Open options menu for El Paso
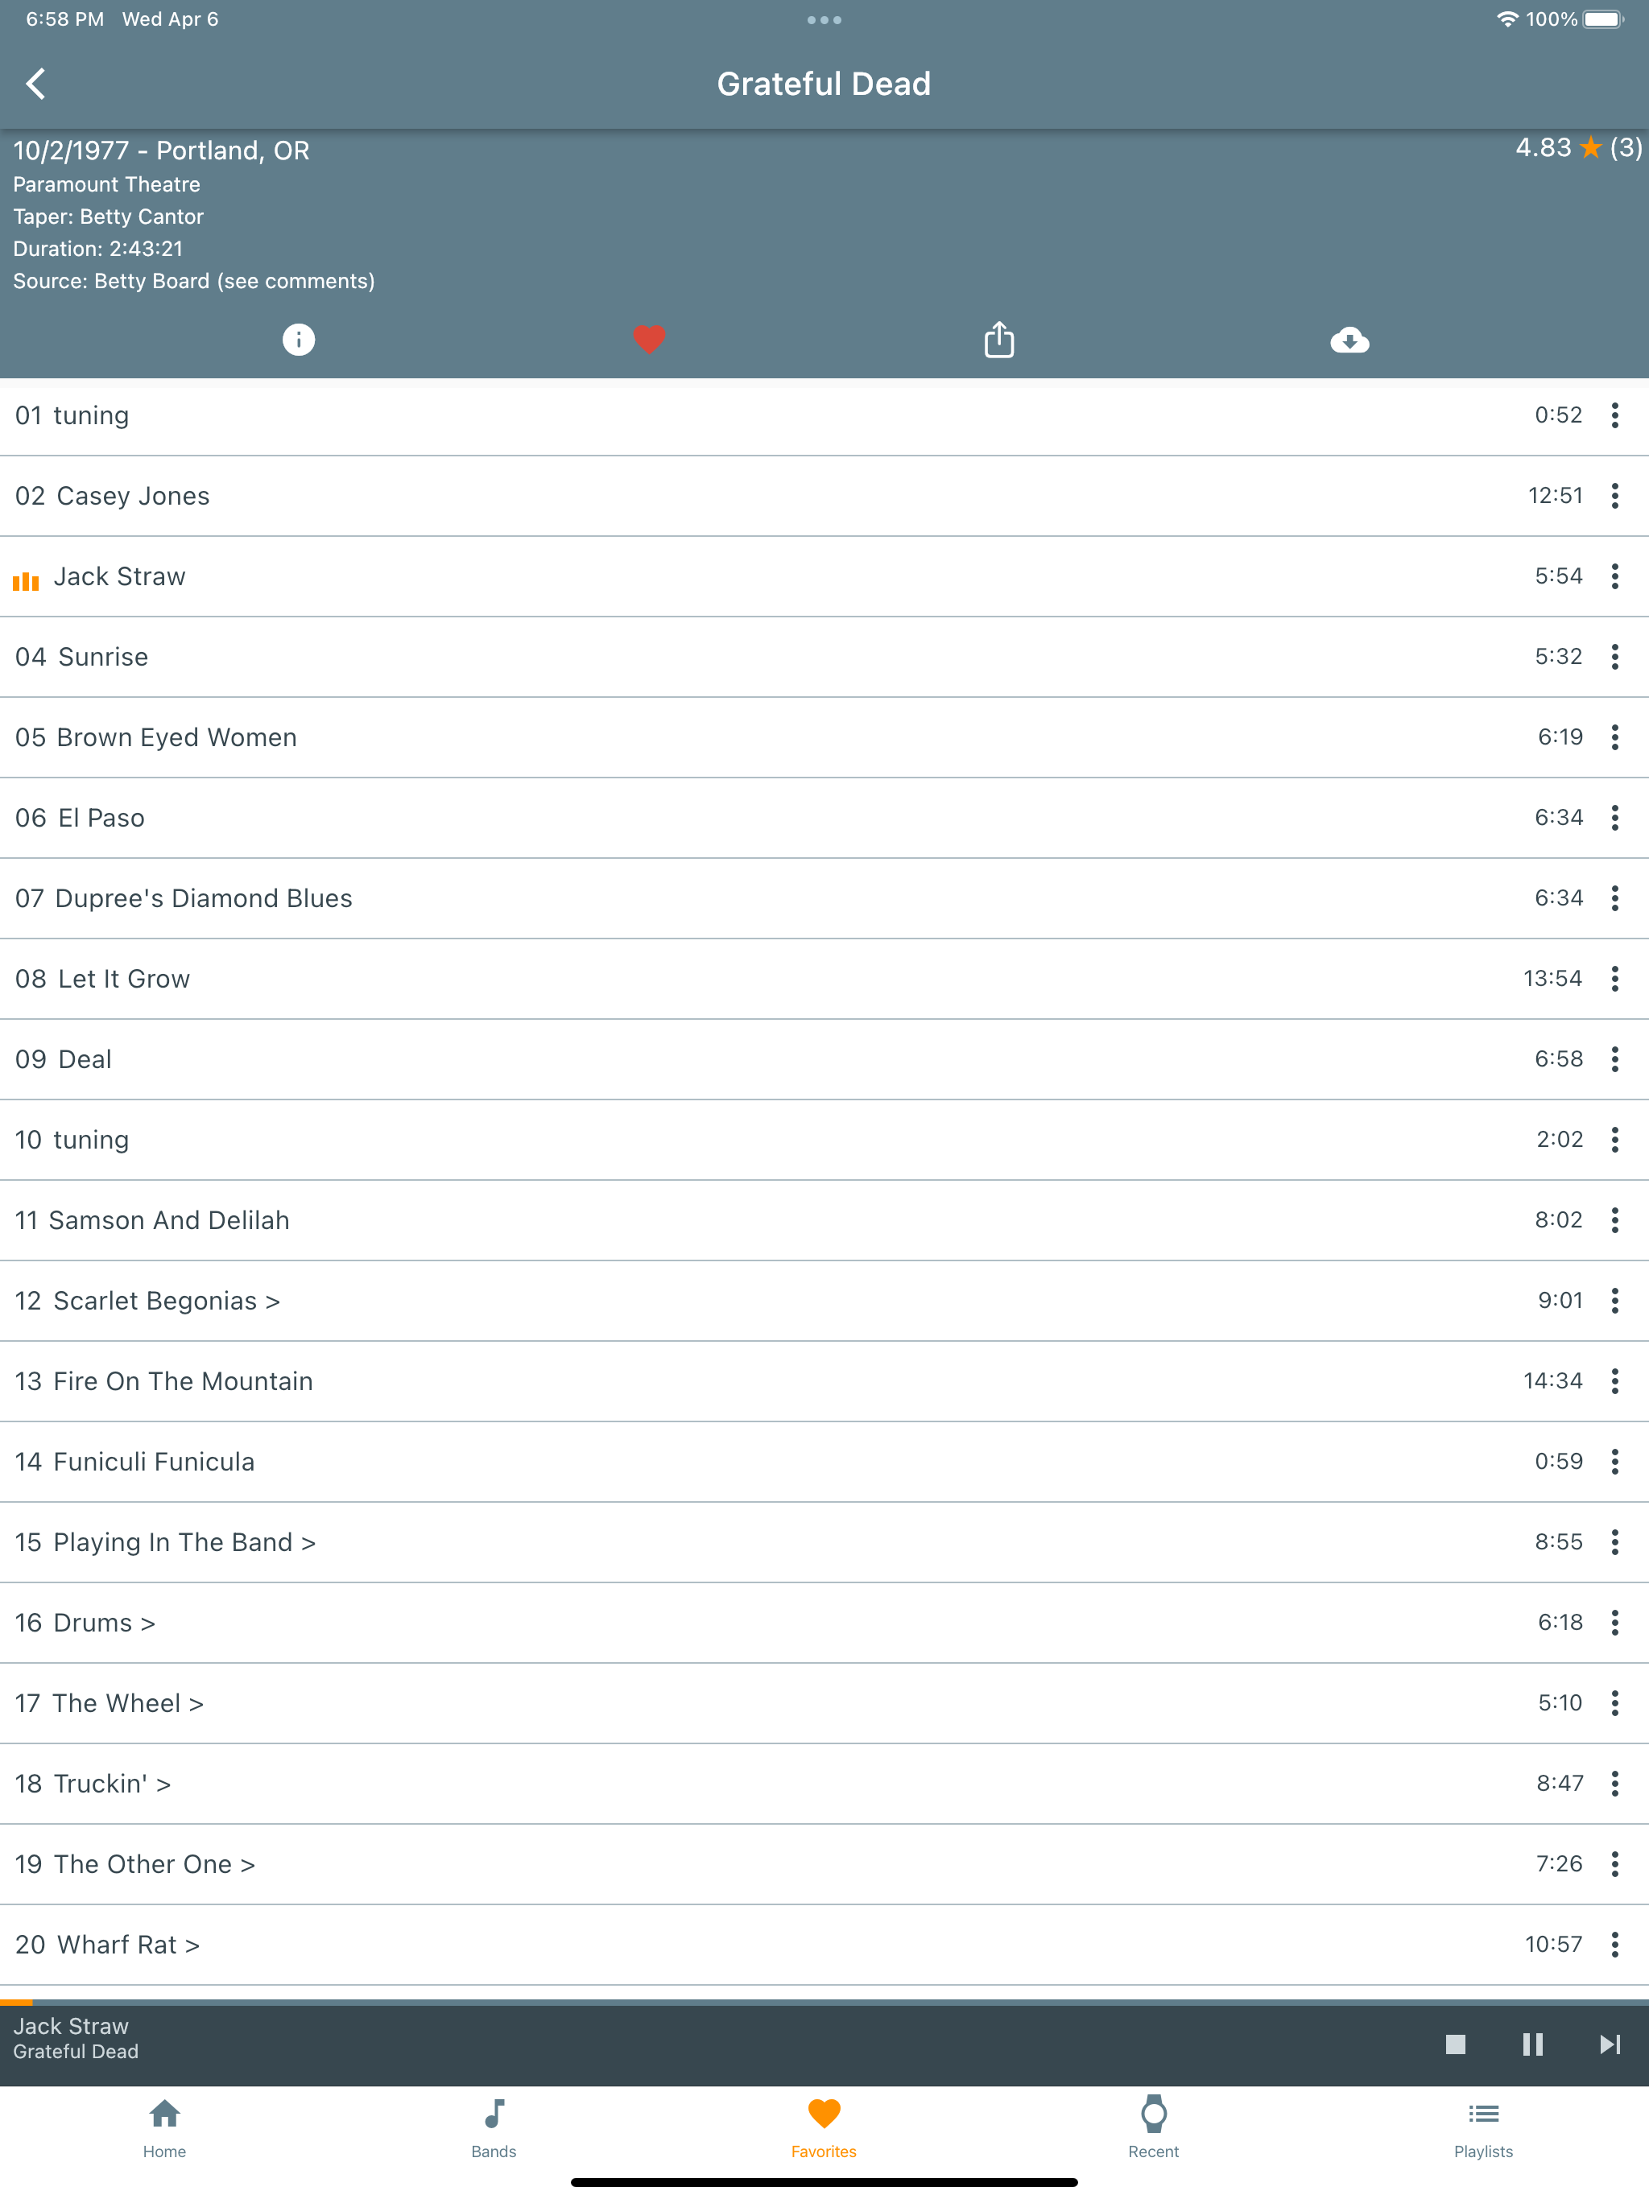 (1615, 818)
